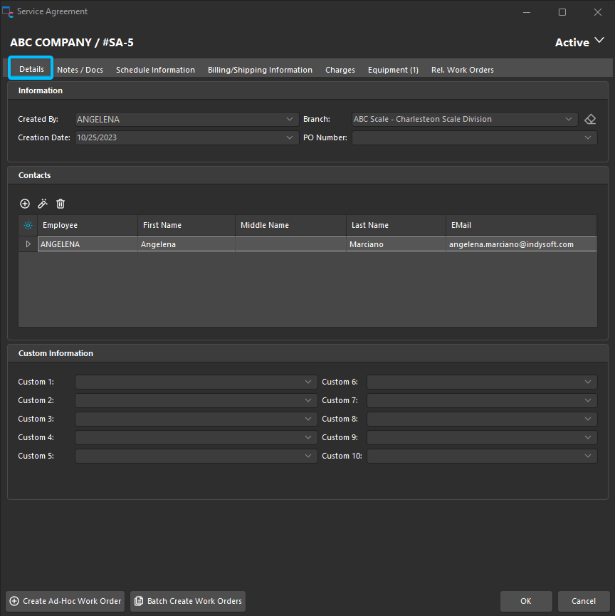Click the delete contact trash icon

click(x=61, y=204)
